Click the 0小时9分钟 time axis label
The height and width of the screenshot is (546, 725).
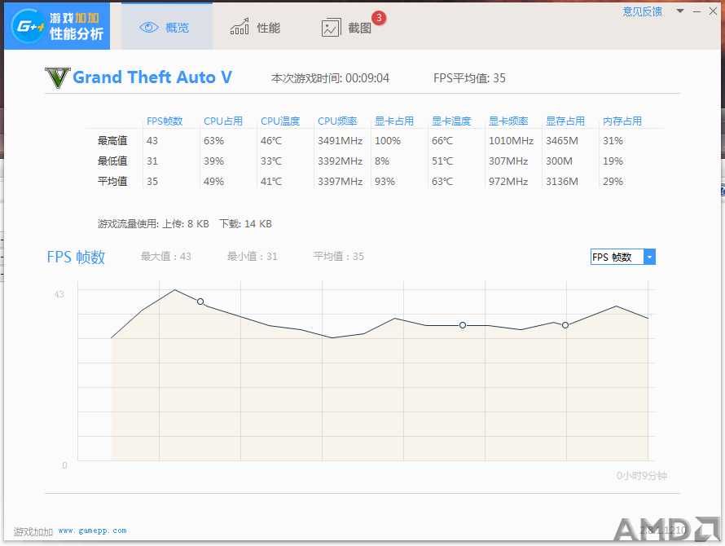[642, 476]
